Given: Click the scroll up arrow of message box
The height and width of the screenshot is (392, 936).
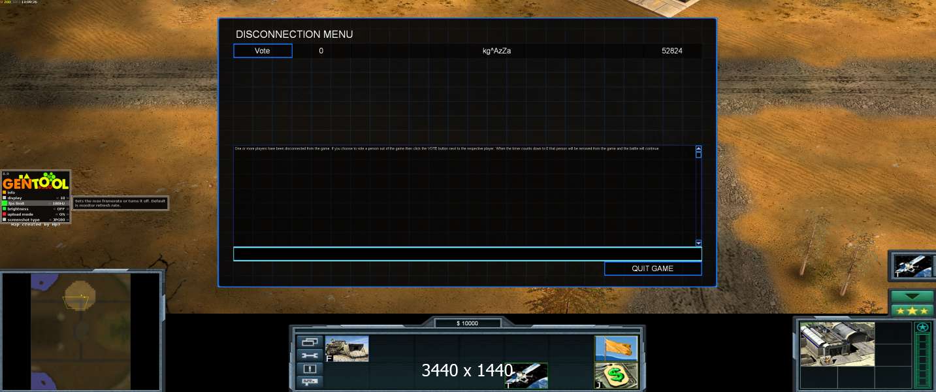Looking at the screenshot, I should point(698,149).
